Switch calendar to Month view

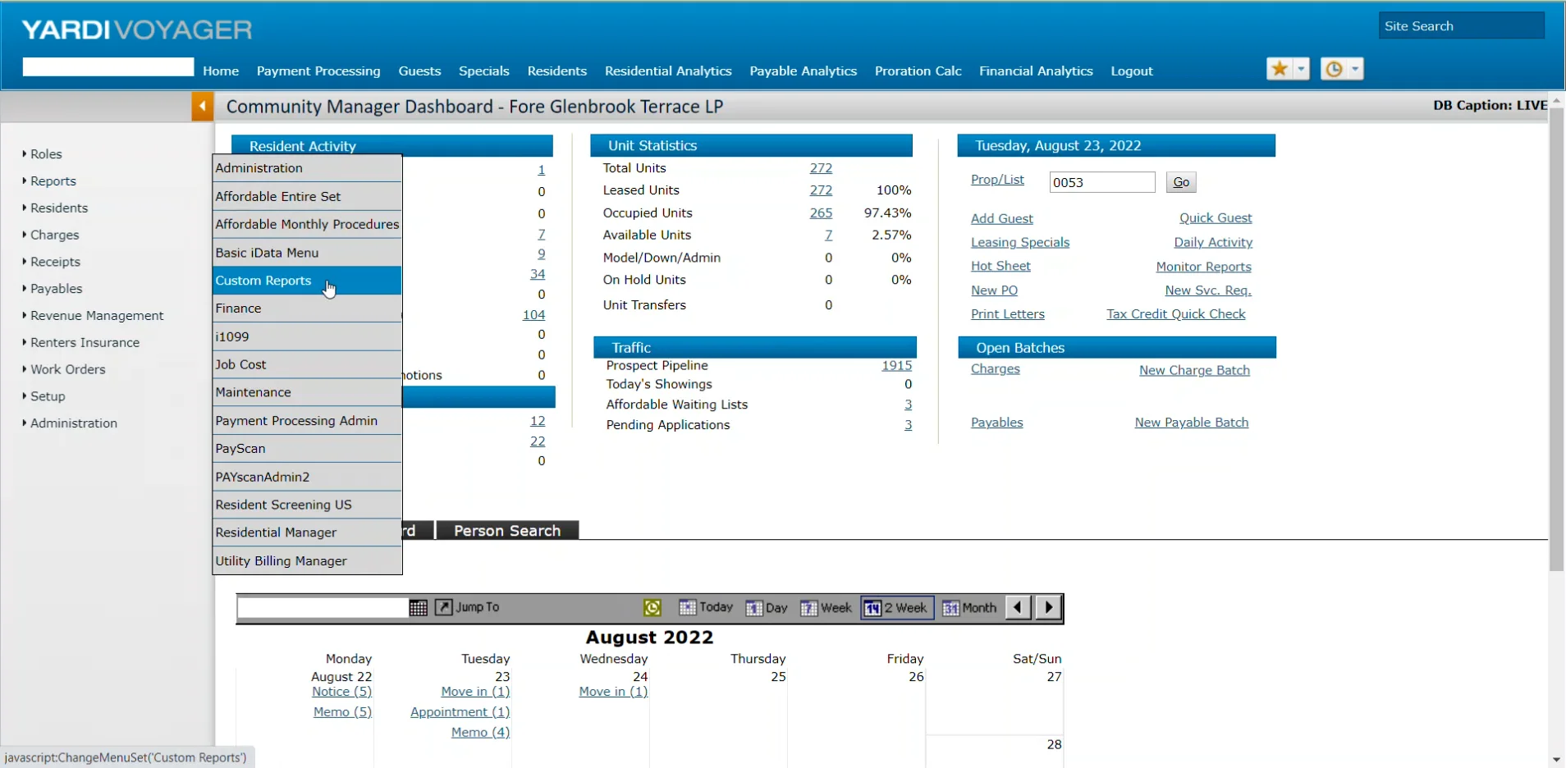(969, 607)
